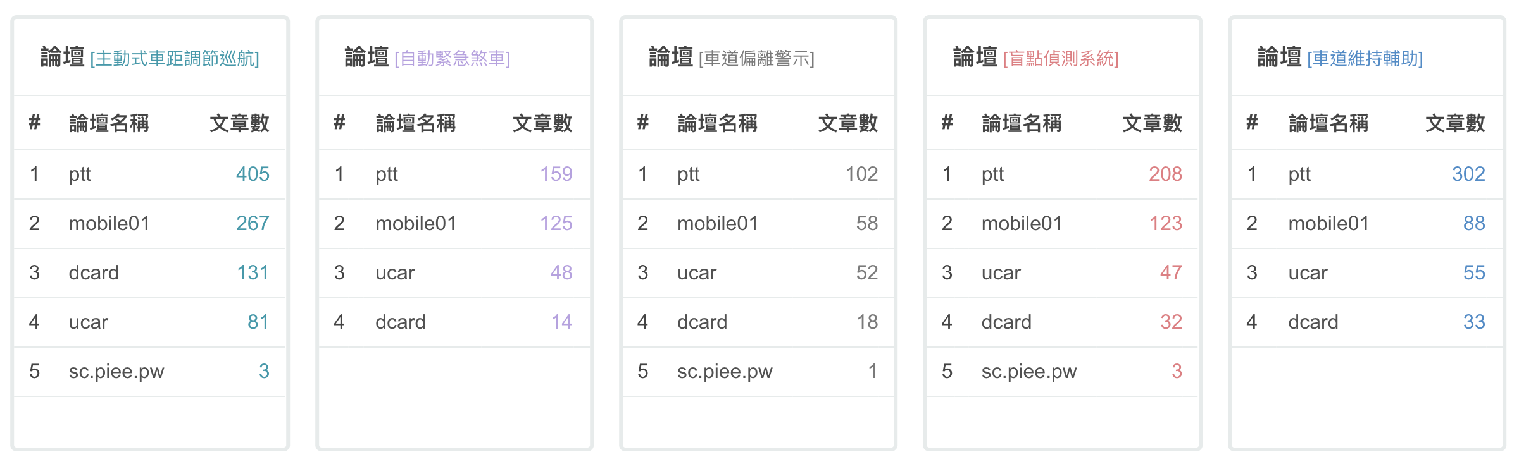Click the # column header in 車道維持輔助 table
Screen dimensions: 1519x464
(1251, 123)
